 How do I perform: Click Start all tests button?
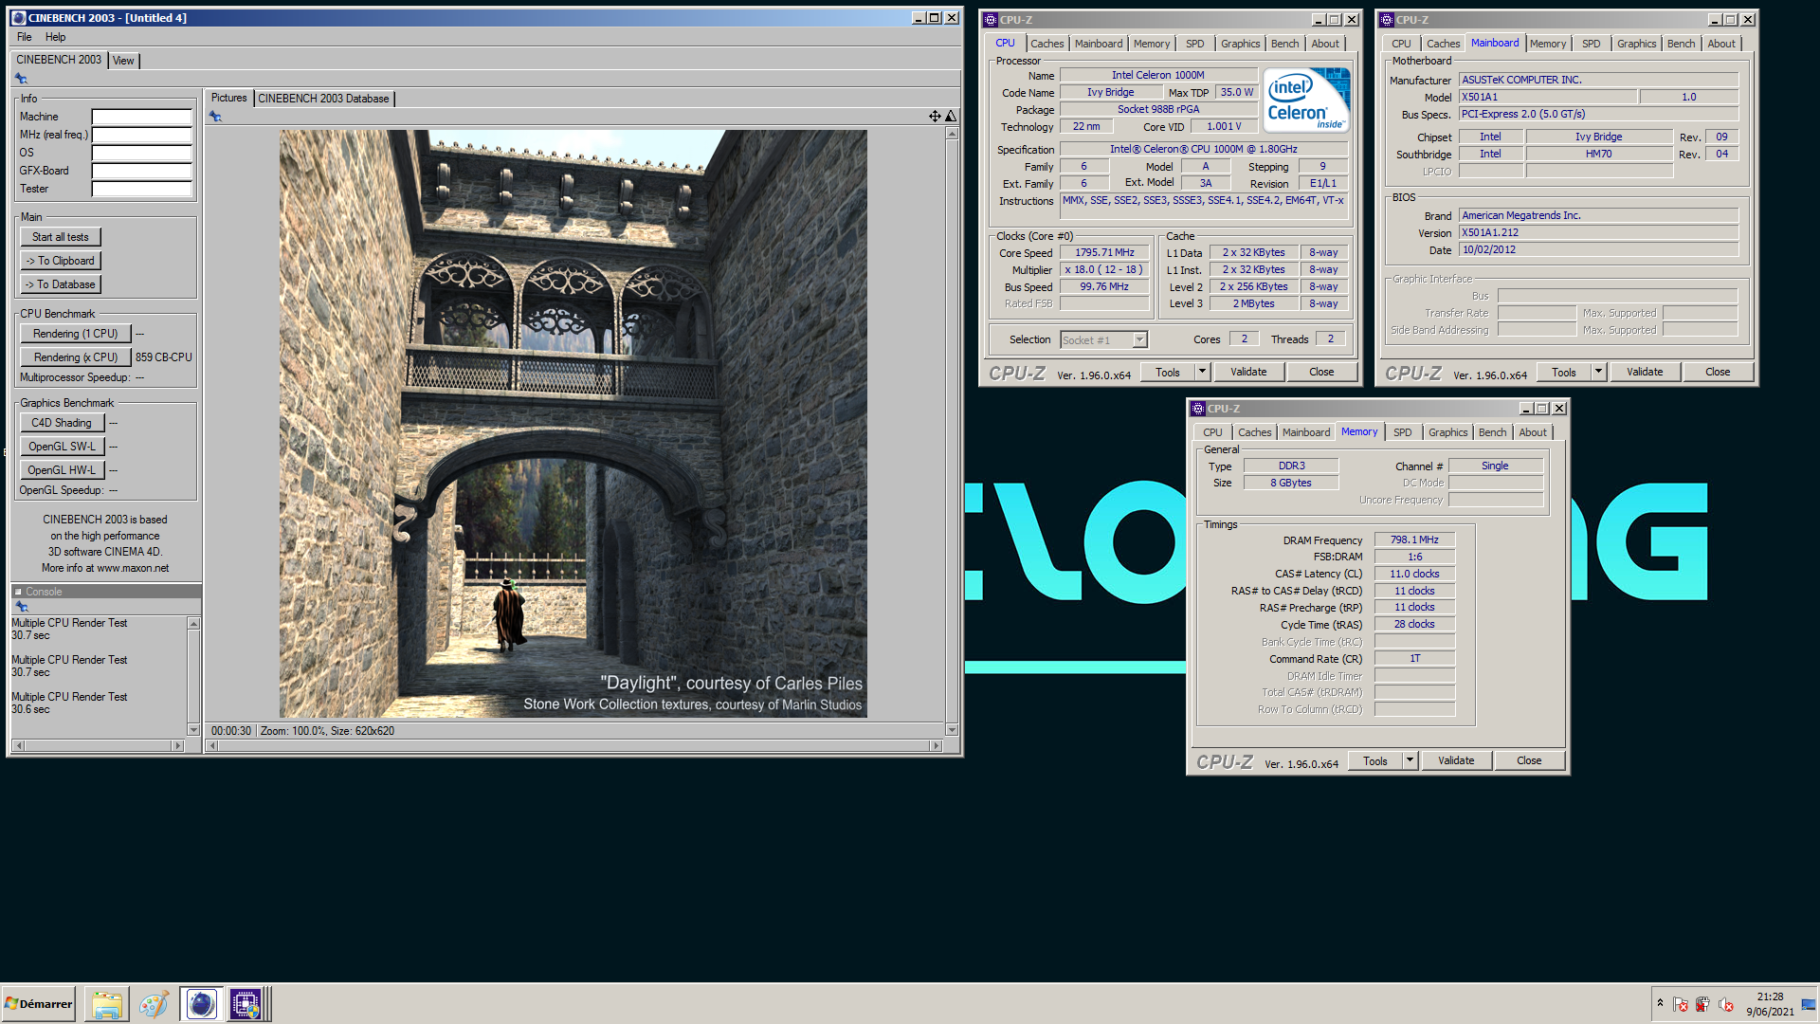(61, 237)
